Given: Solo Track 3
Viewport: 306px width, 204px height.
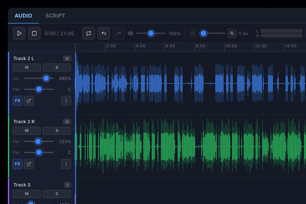Looking at the screenshot, I should point(57,194).
